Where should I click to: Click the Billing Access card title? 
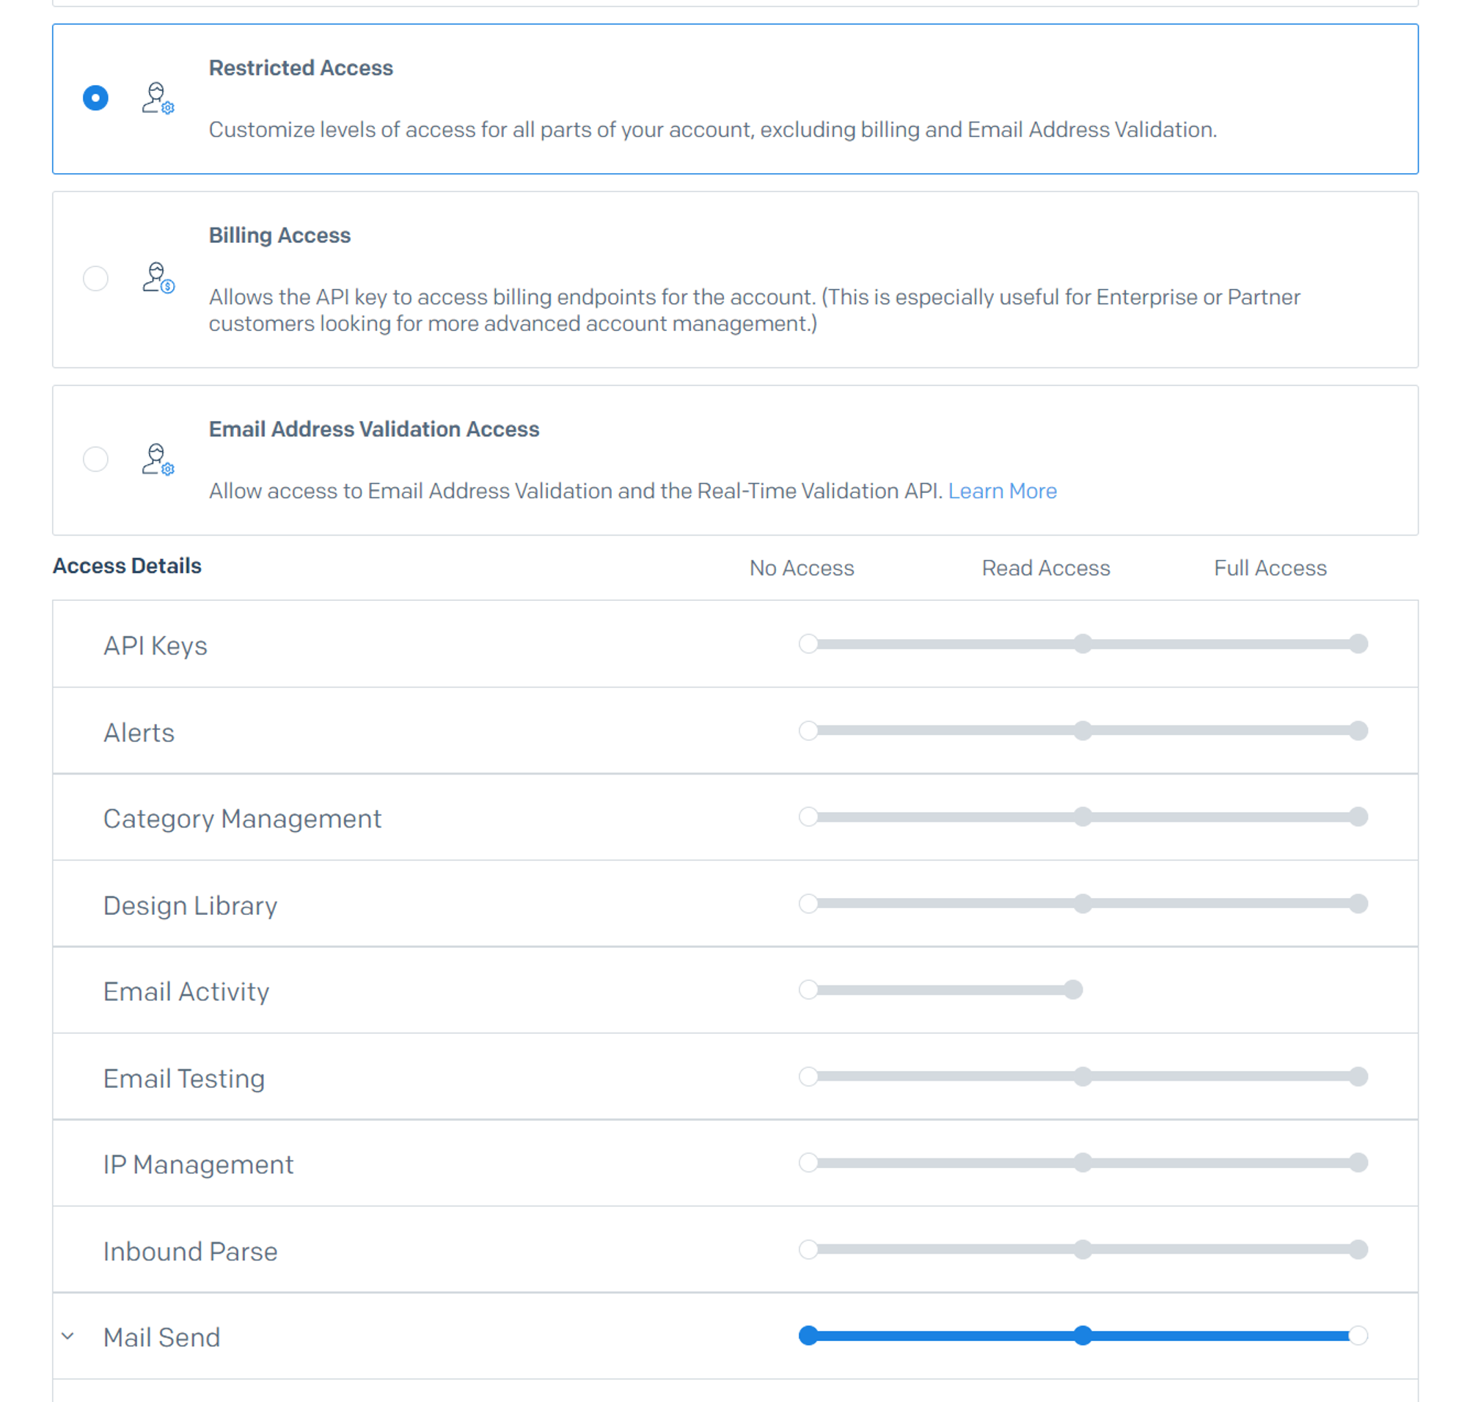click(x=279, y=236)
